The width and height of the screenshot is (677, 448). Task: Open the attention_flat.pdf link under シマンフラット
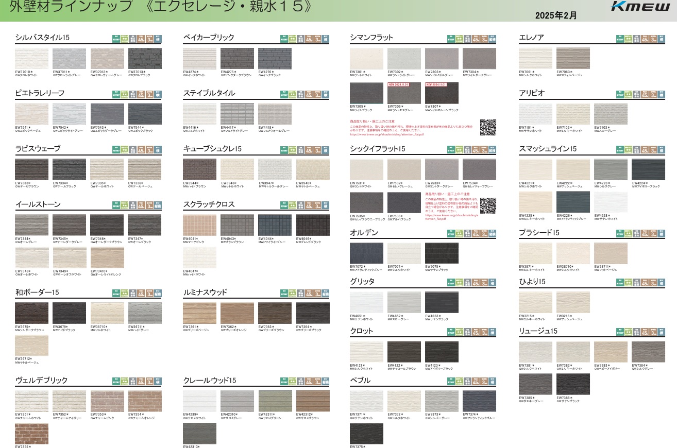pos(386,135)
